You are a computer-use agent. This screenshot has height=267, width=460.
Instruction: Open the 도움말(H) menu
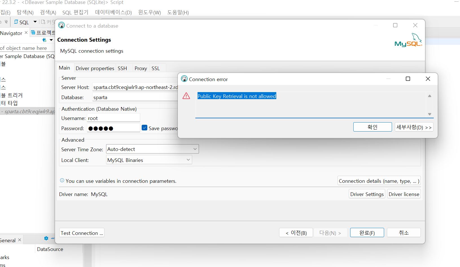(178, 12)
